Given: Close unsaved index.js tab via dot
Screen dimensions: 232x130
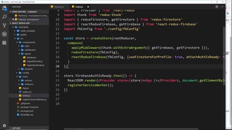Looking at the screenshot, I should (88, 7).
